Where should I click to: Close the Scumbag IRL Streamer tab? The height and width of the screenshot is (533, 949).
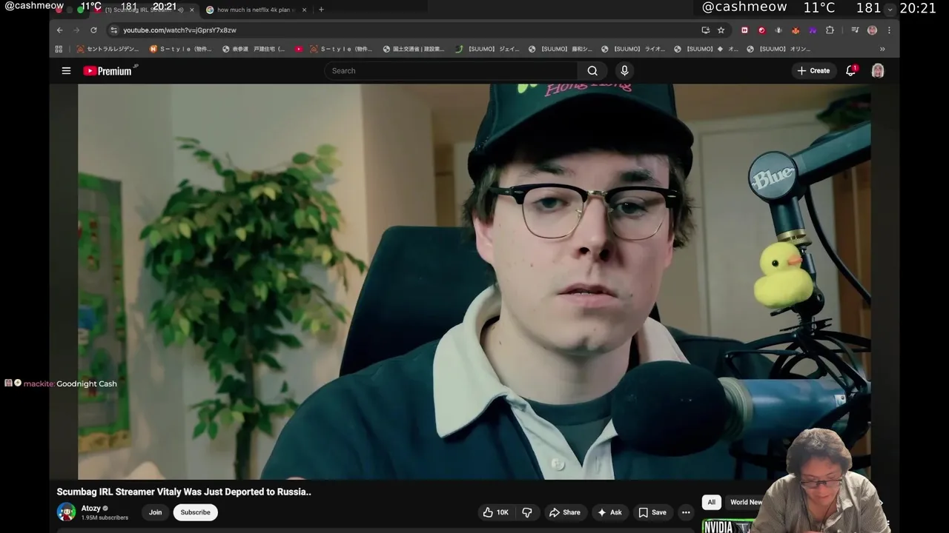pos(192,10)
